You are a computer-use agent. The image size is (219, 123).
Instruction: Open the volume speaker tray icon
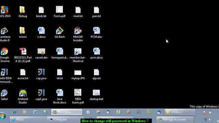pos(210,120)
